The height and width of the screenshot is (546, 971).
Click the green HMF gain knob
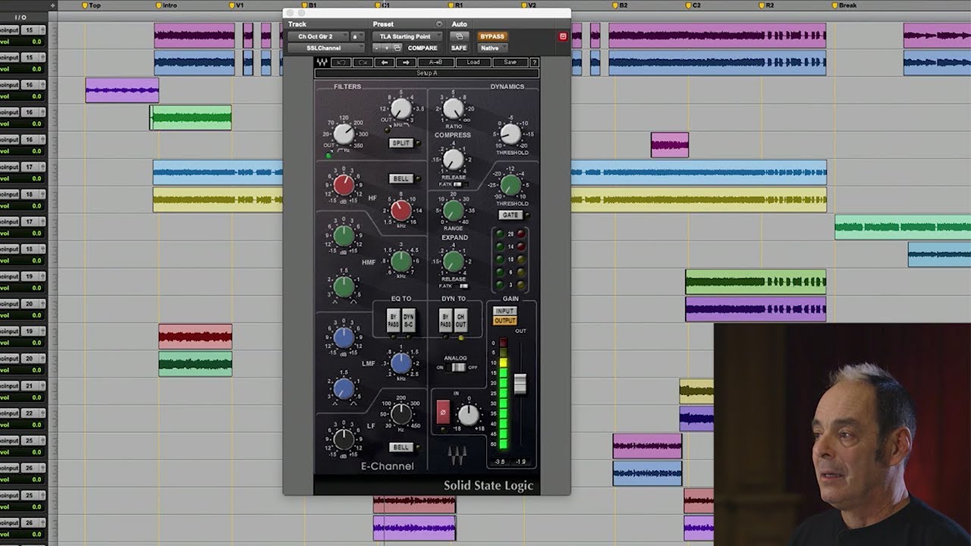click(344, 236)
